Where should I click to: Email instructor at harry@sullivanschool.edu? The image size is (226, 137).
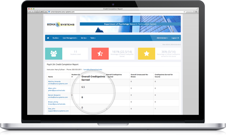[93, 70]
